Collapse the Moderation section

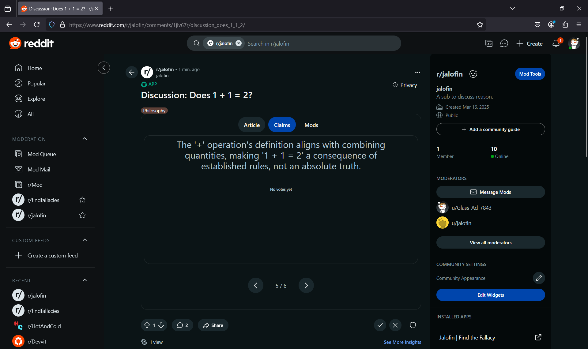click(85, 139)
